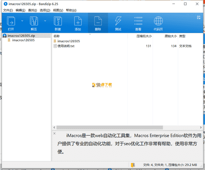Click compressed size value 131
205x170 pixels.
148,46
